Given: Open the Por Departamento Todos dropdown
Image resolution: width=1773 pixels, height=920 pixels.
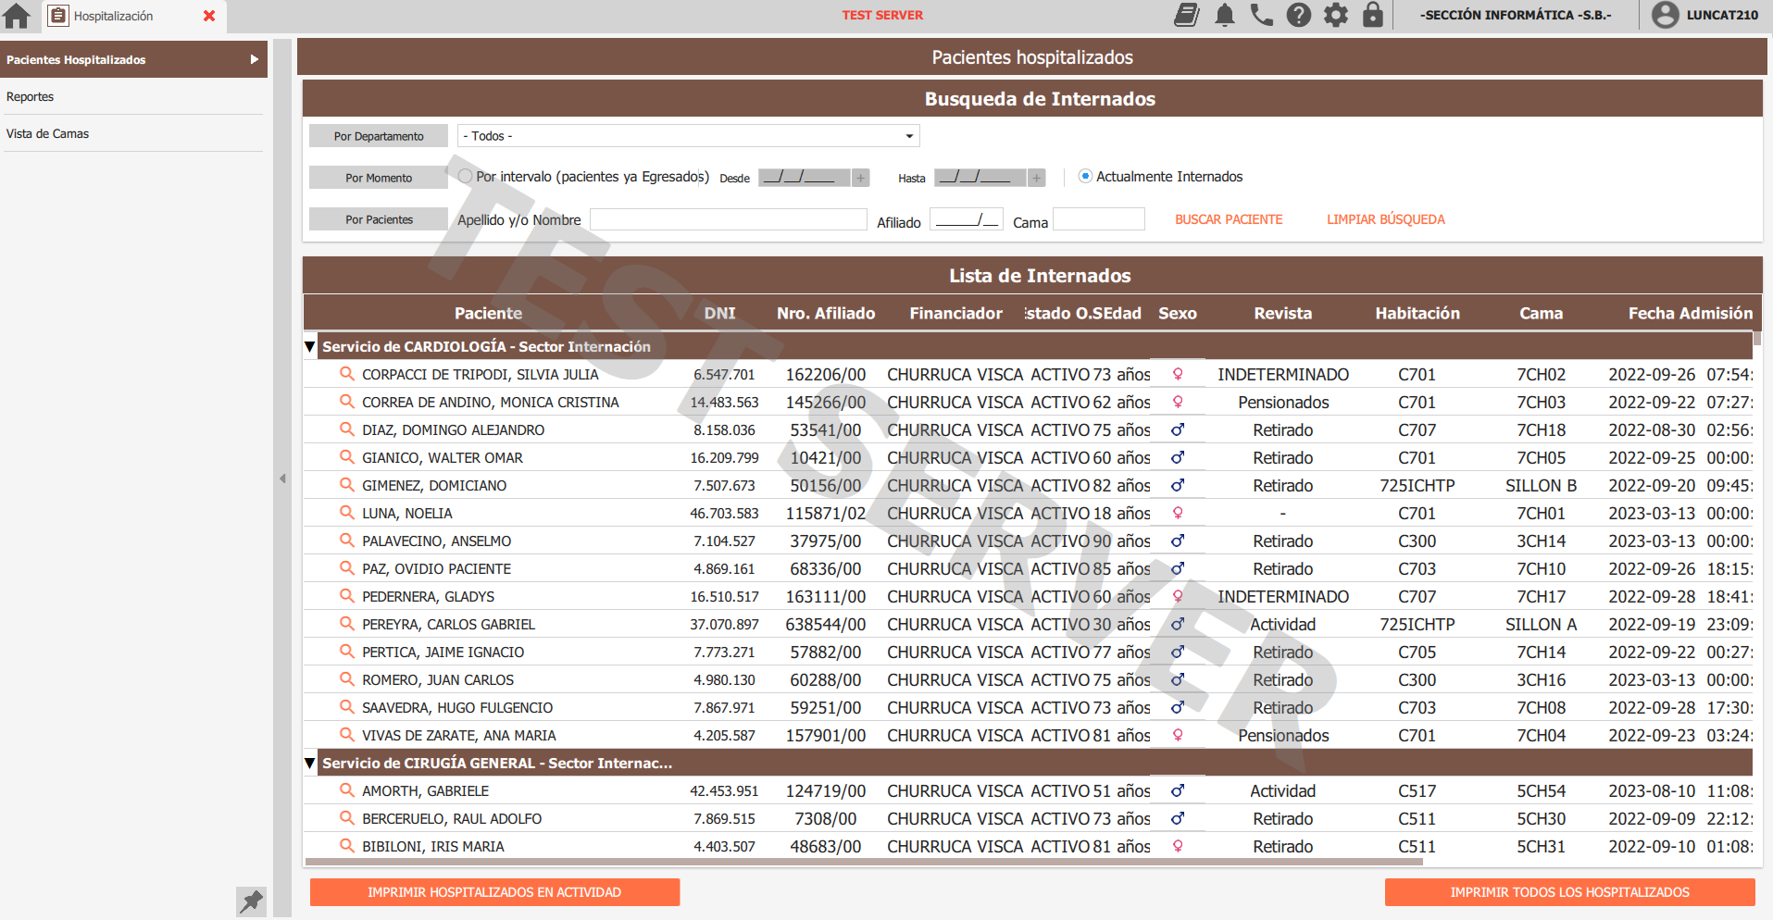Looking at the screenshot, I should coord(688,136).
